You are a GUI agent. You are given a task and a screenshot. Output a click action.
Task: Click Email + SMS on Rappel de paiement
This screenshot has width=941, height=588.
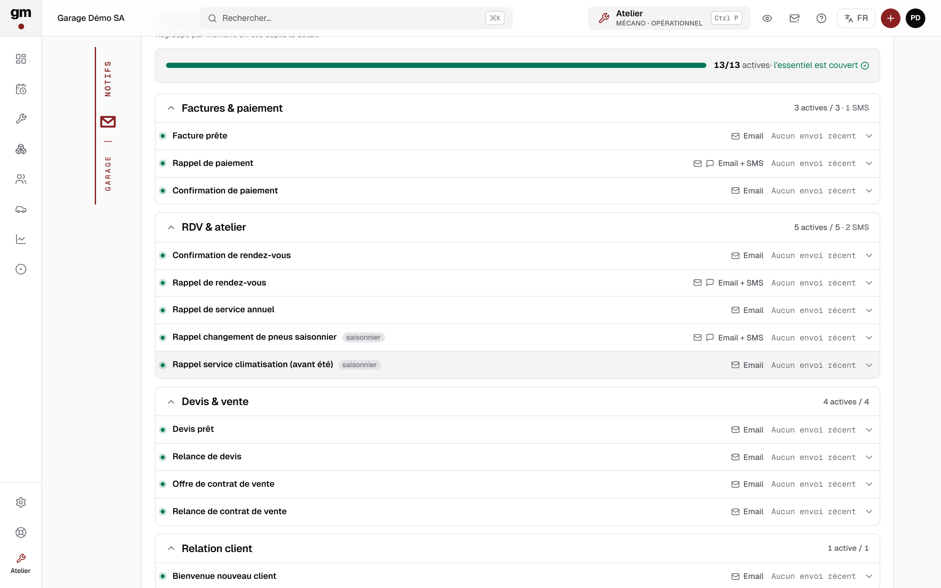coord(740,163)
